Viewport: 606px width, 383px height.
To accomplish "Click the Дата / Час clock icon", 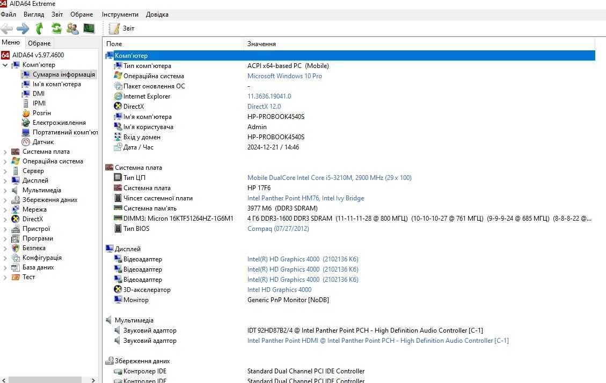I will [118, 147].
